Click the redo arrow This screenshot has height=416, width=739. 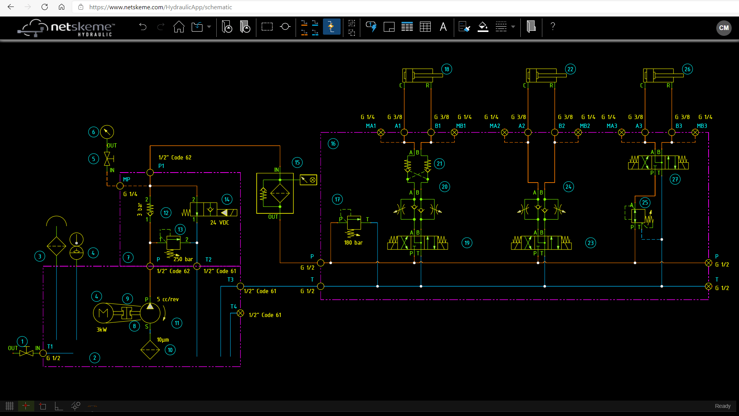161,27
